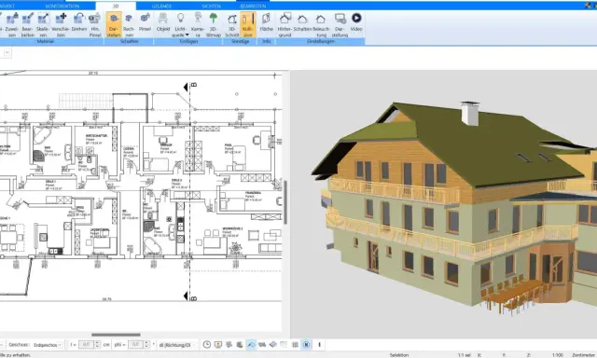Open the Geschoss Erdgeschoss dropdown

48,345
